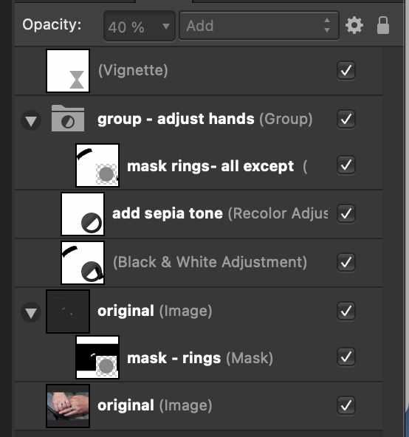Screen dimensions: 409x437
Task: Click the add sepia tone adjustment thumbnail
Action: point(83,214)
